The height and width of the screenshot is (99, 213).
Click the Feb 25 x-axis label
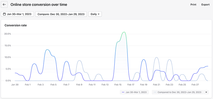[182, 85]
